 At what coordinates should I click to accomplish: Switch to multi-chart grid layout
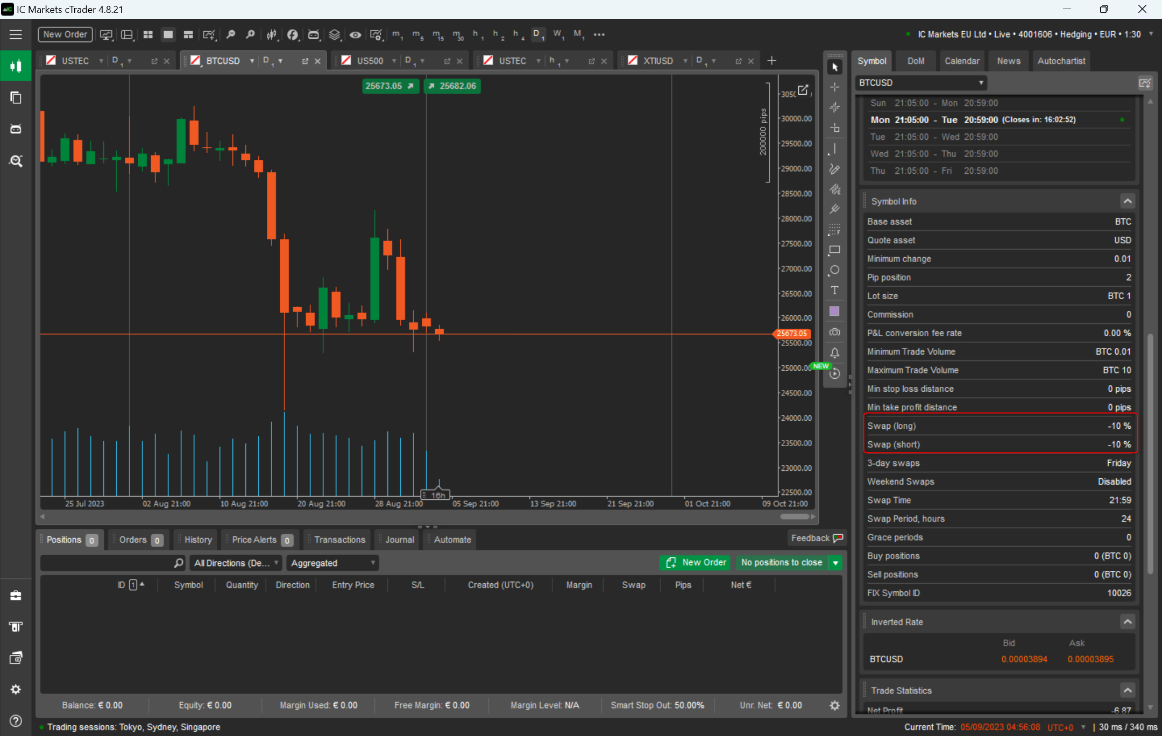(x=148, y=34)
